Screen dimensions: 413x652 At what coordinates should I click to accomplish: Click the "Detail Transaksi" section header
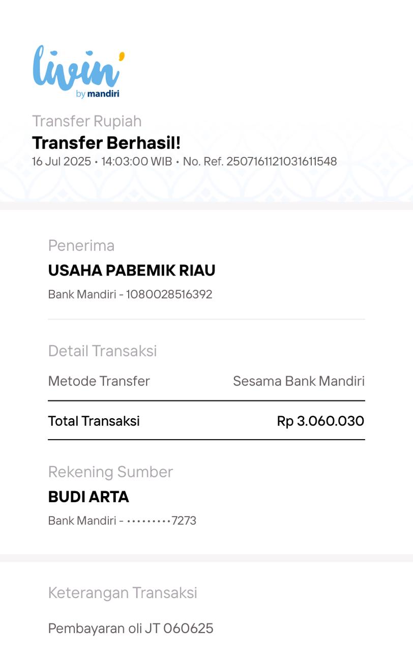point(102,351)
